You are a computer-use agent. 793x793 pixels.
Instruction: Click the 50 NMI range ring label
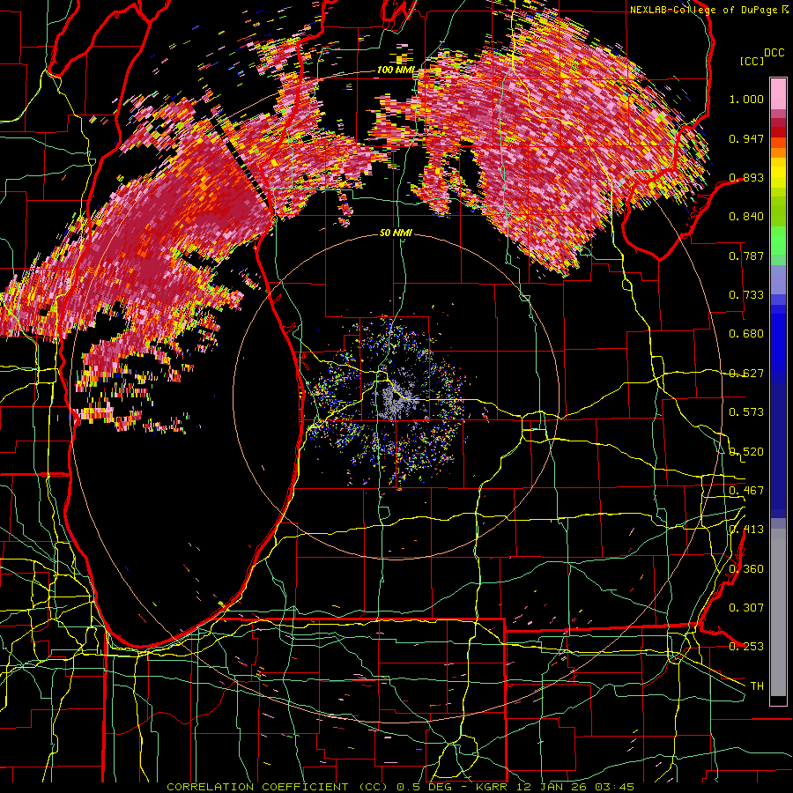[x=396, y=233]
